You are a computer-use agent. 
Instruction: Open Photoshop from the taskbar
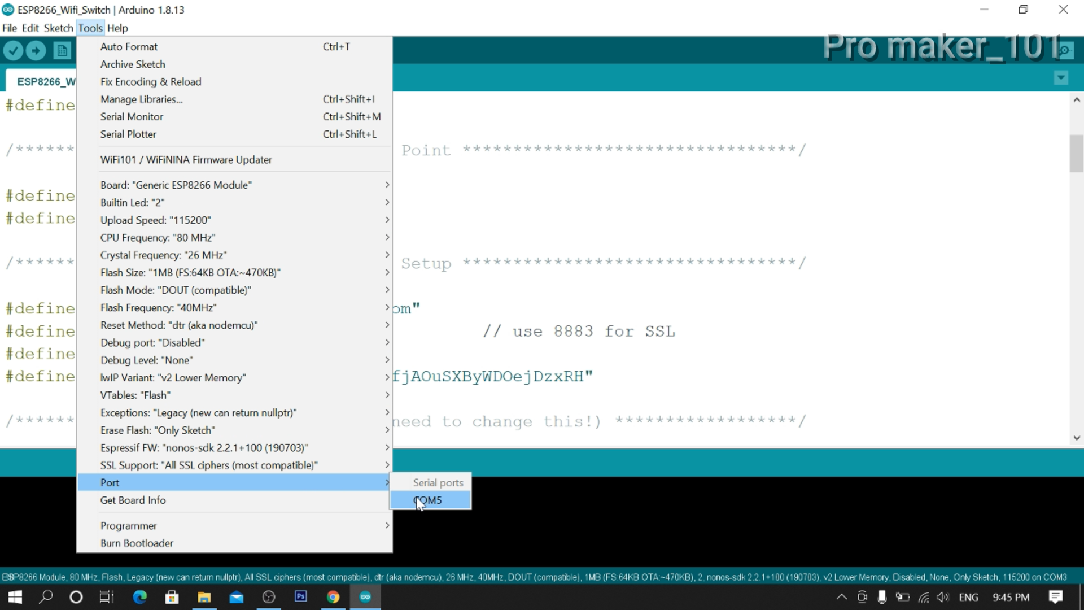pos(301,597)
